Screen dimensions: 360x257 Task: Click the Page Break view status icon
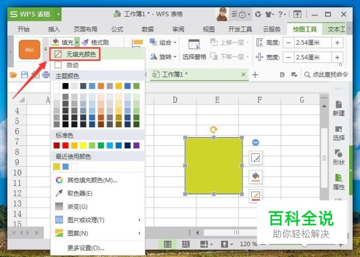point(186,244)
